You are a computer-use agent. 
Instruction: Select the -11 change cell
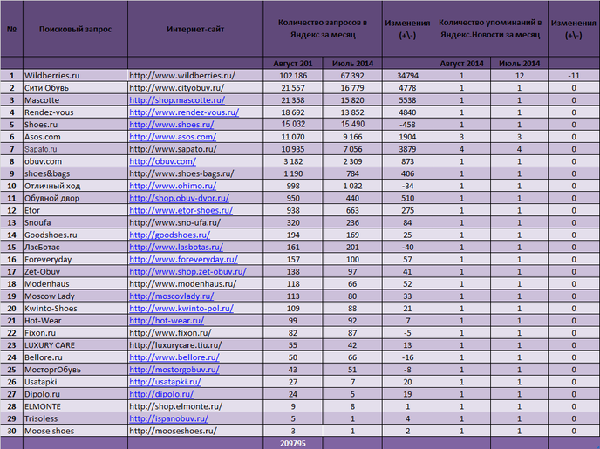574,76
